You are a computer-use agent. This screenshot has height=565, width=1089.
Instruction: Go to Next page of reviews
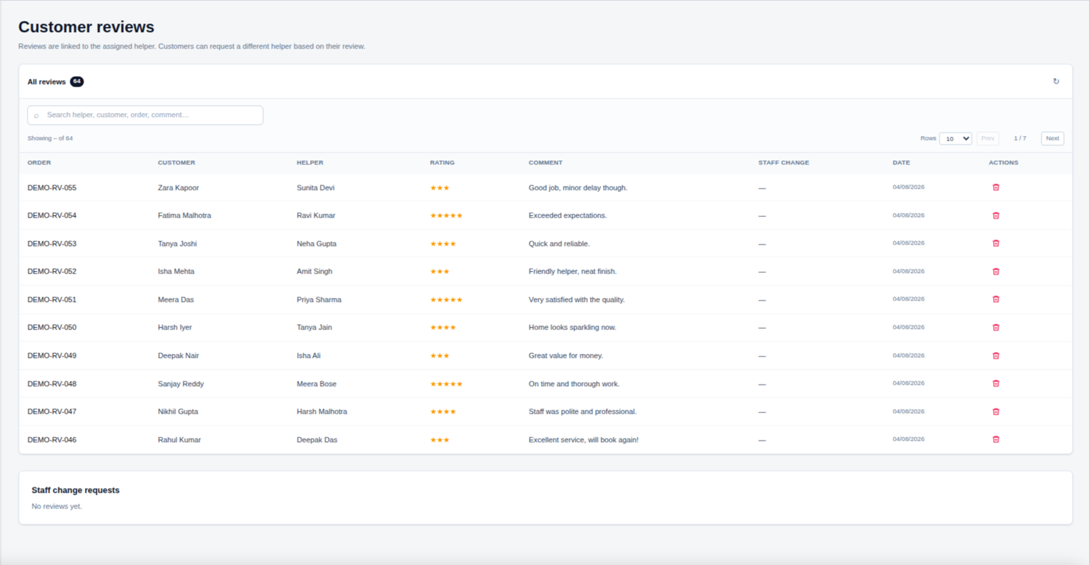coord(1052,138)
